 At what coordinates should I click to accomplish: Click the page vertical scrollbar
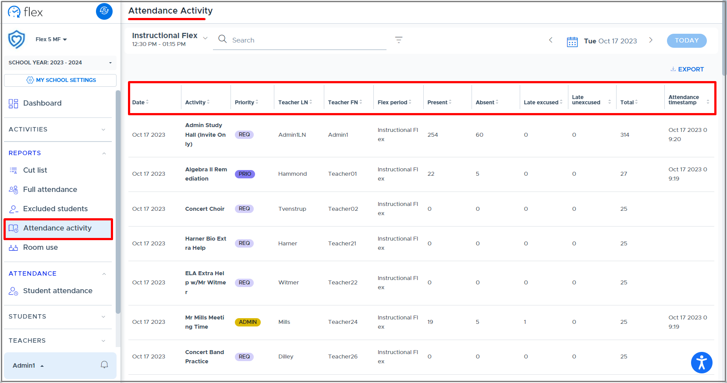coord(724,39)
